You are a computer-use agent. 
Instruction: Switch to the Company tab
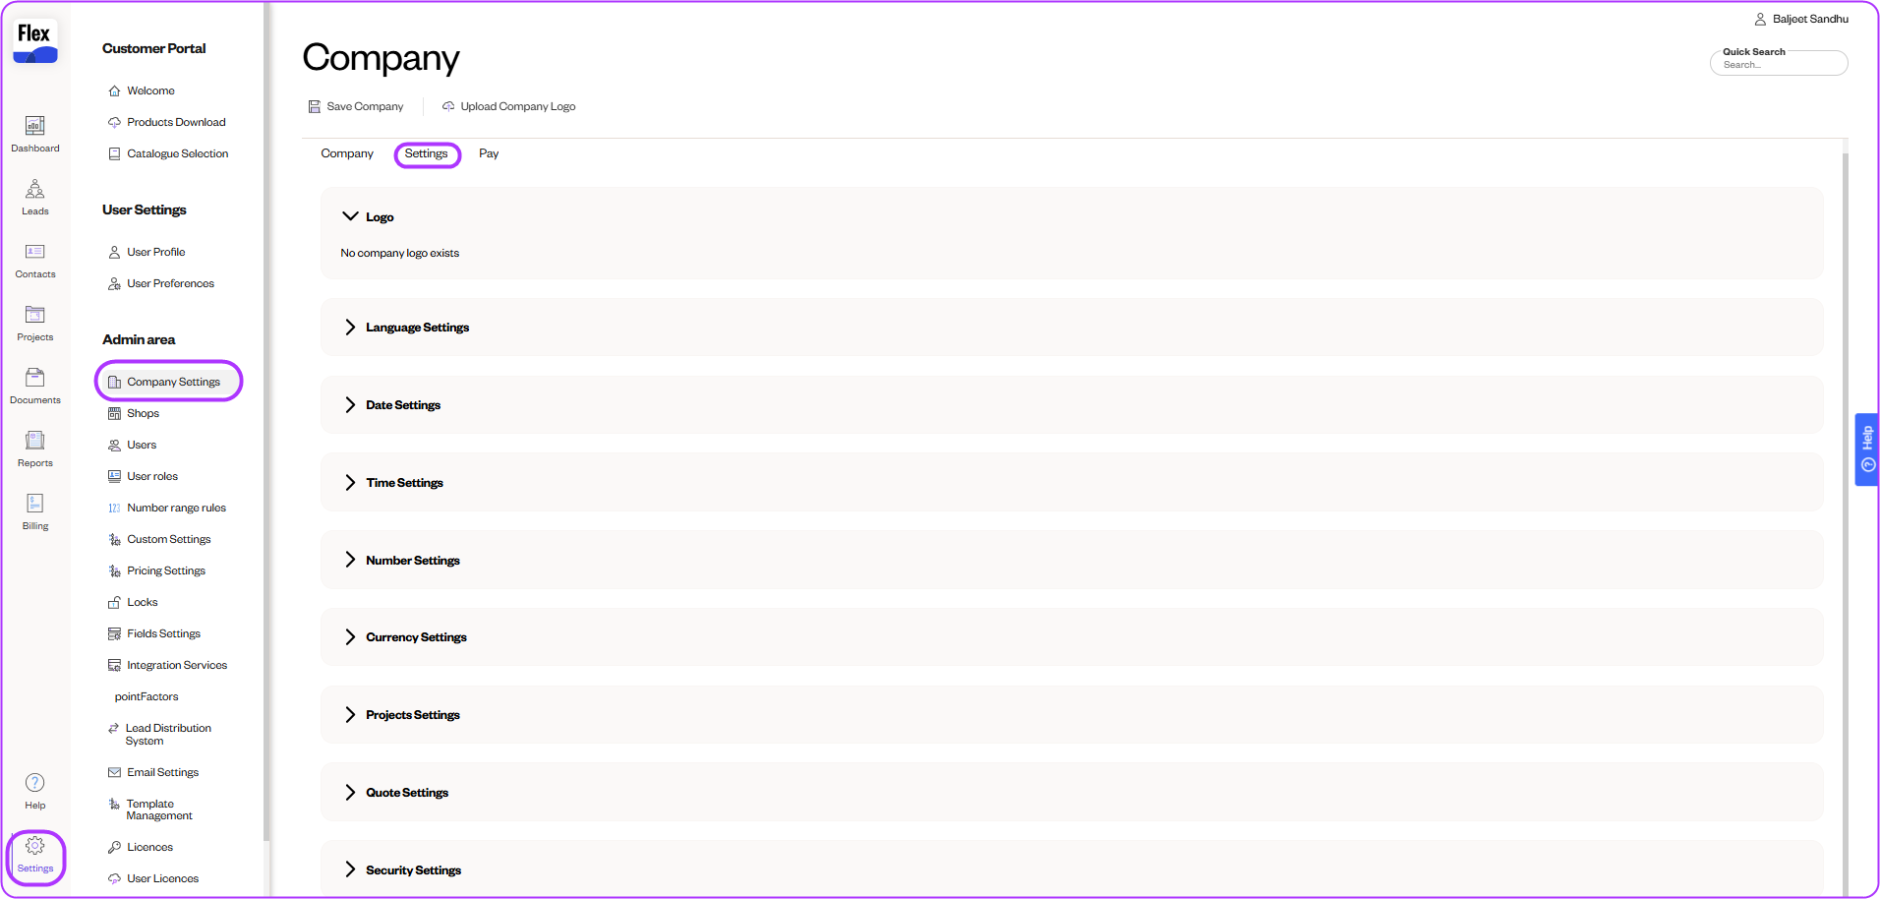point(347,153)
